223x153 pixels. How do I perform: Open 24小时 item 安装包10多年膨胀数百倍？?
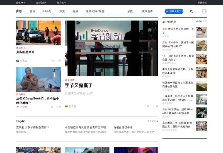pyautogui.click(x=33, y=127)
